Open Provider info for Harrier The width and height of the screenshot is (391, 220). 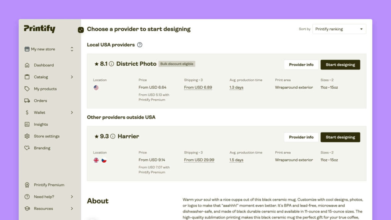pyautogui.click(x=301, y=137)
